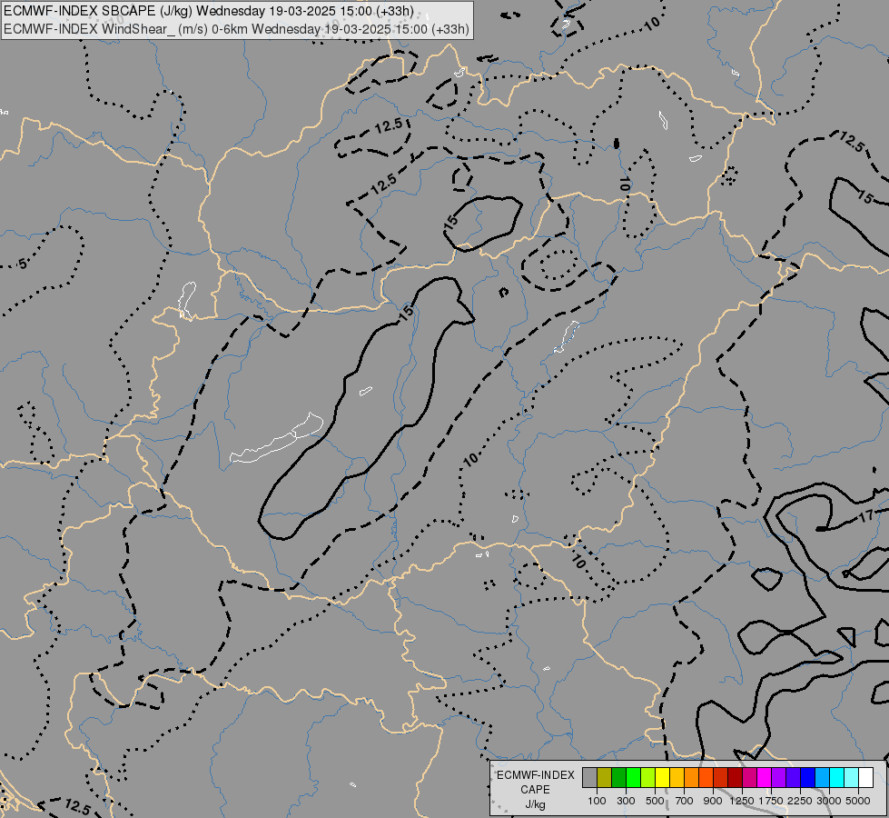Click the pure yellow CAPE legend swatch
Viewport: 889px width, 818px height.
tap(663, 778)
